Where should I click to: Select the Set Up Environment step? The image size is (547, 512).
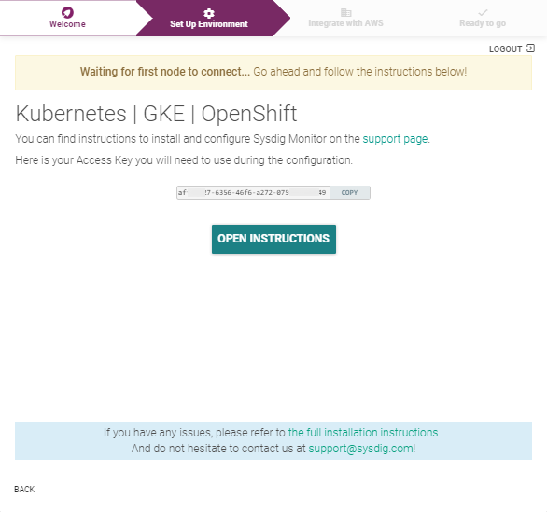[x=208, y=18]
